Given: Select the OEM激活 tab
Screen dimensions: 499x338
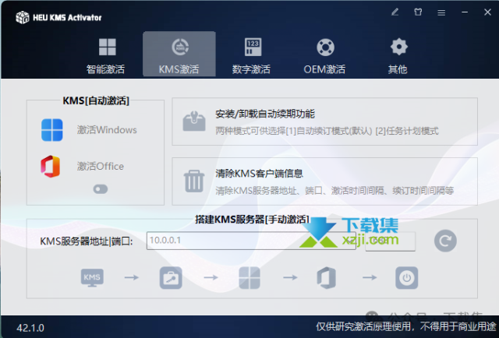Looking at the screenshot, I should click(x=324, y=55).
